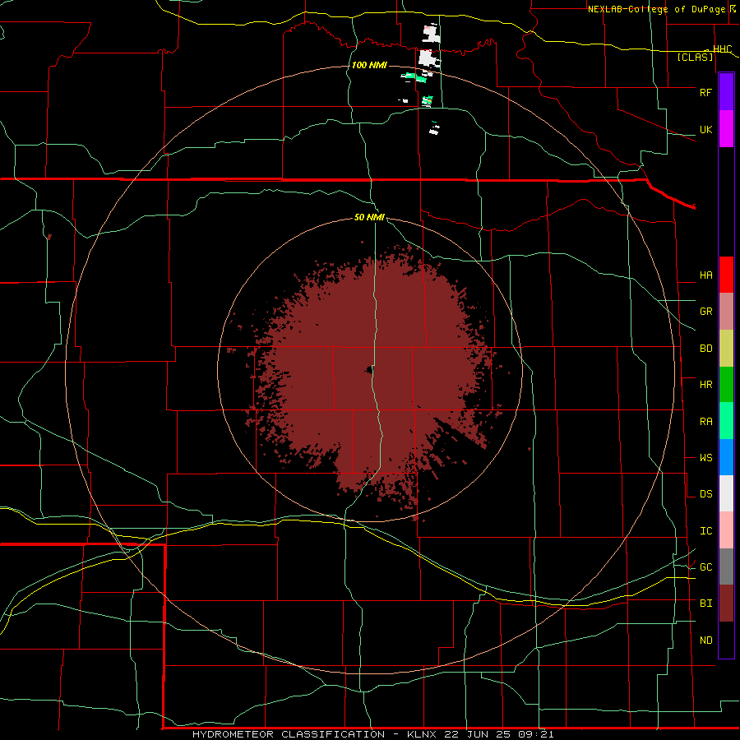Click the red HA color swatch
The width and height of the screenshot is (740, 740).
click(x=726, y=275)
